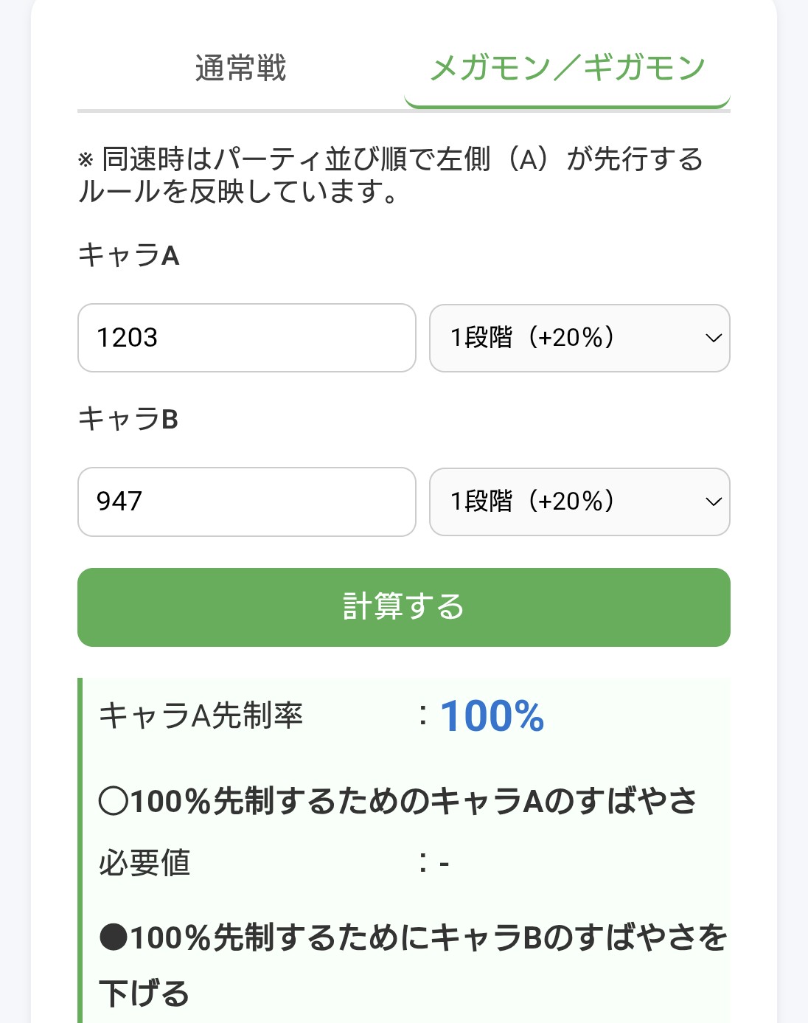Click the blue 100% result value
808x1023 pixels.
(x=492, y=716)
